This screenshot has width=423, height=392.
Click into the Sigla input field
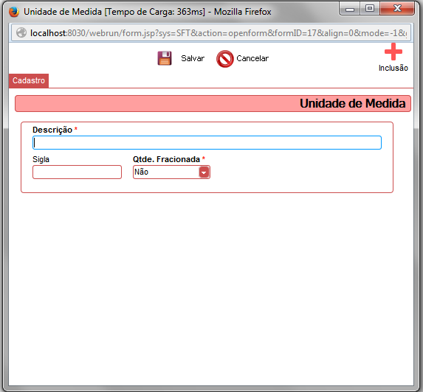coord(78,172)
